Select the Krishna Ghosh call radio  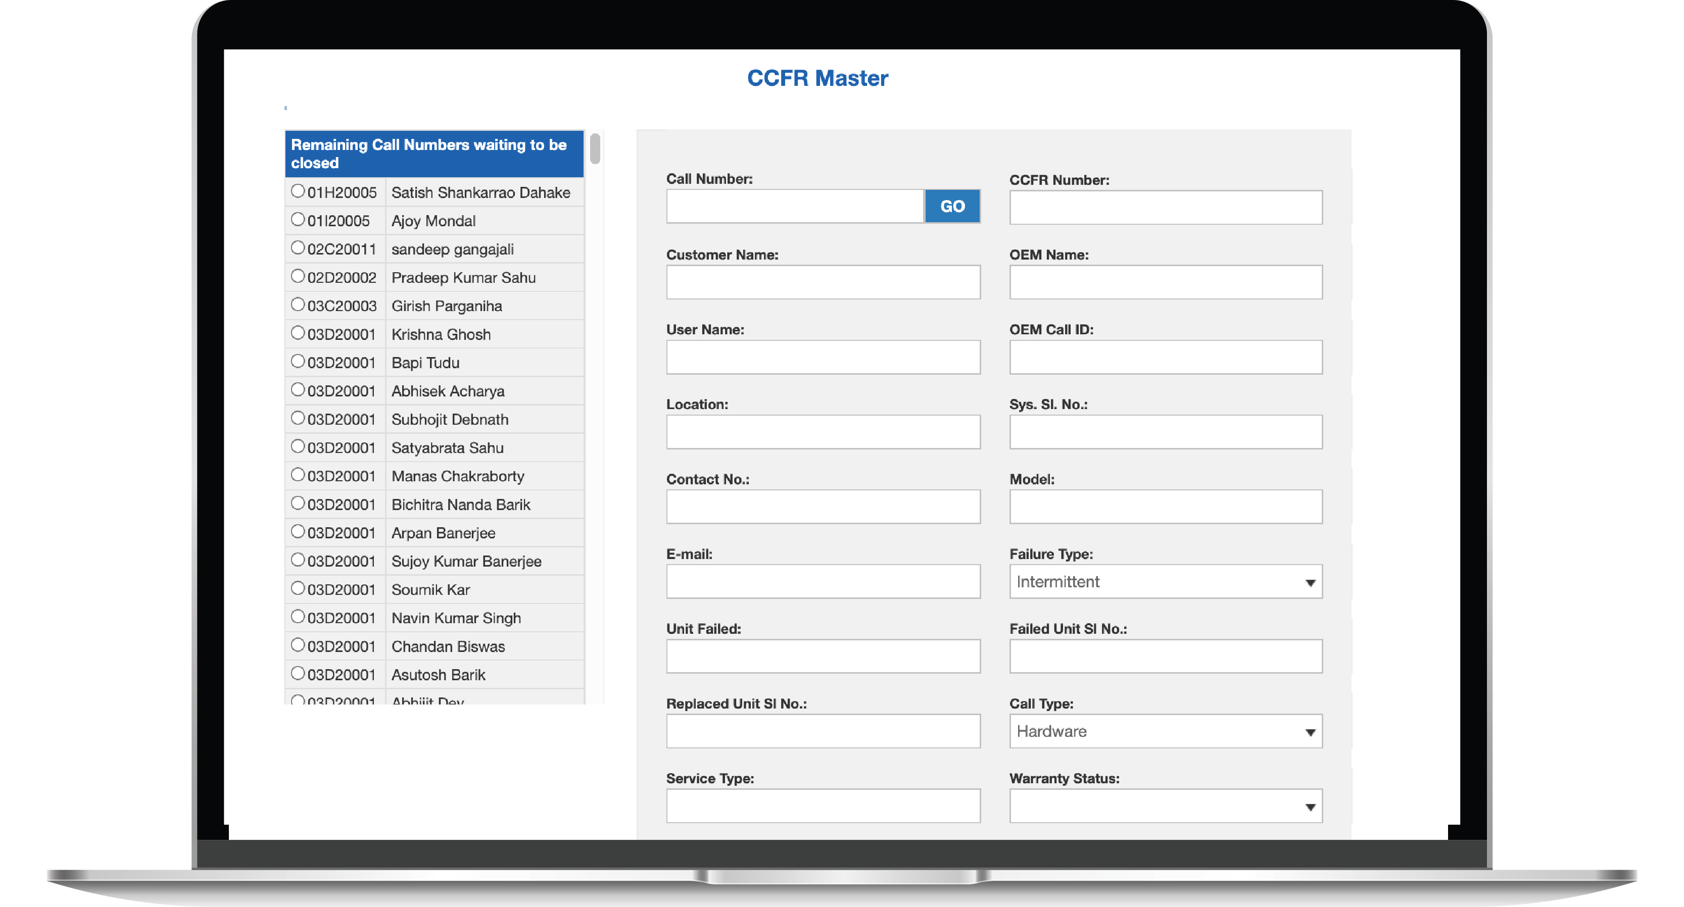[x=298, y=333]
